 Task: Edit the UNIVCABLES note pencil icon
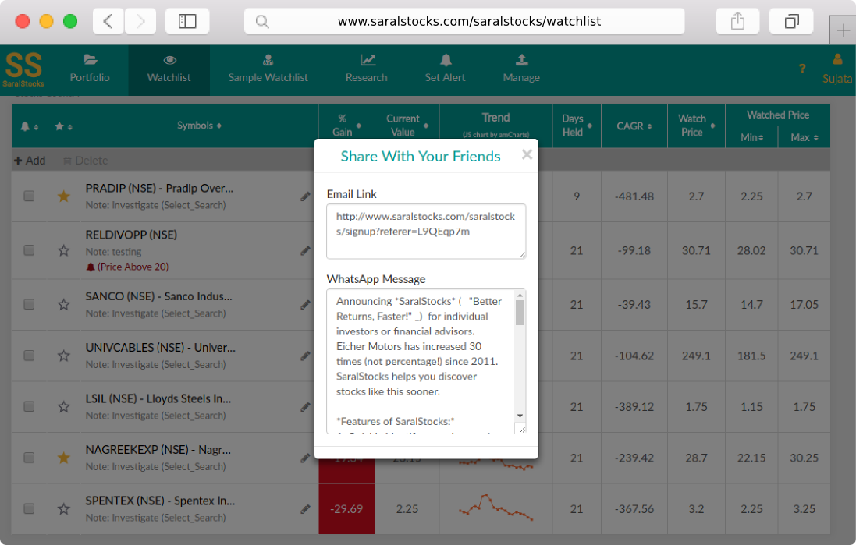[x=305, y=356]
